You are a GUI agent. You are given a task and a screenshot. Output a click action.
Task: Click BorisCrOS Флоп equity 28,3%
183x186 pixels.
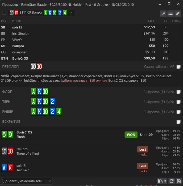(177, 135)
